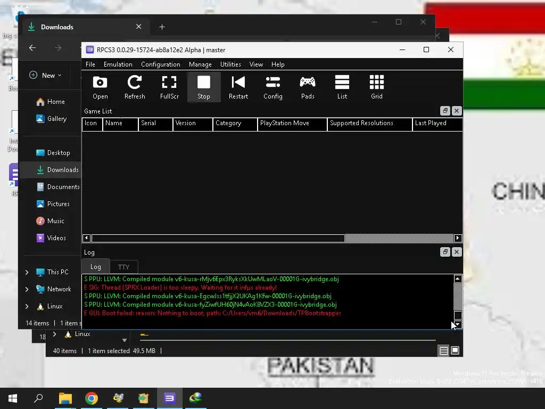Add a new tab in File Explorer
The height and width of the screenshot is (409, 545).
pyautogui.click(x=162, y=27)
